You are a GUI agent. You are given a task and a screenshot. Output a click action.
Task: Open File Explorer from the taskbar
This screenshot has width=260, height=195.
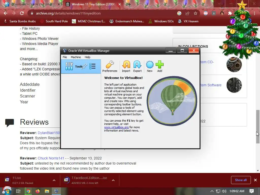point(47,191)
